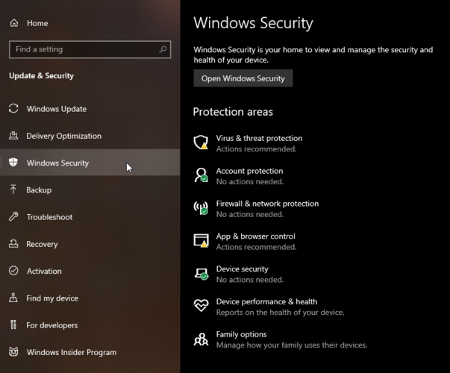The height and width of the screenshot is (373, 450).
Task: Click the Activation checkmark circle icon
Action: 13,271
